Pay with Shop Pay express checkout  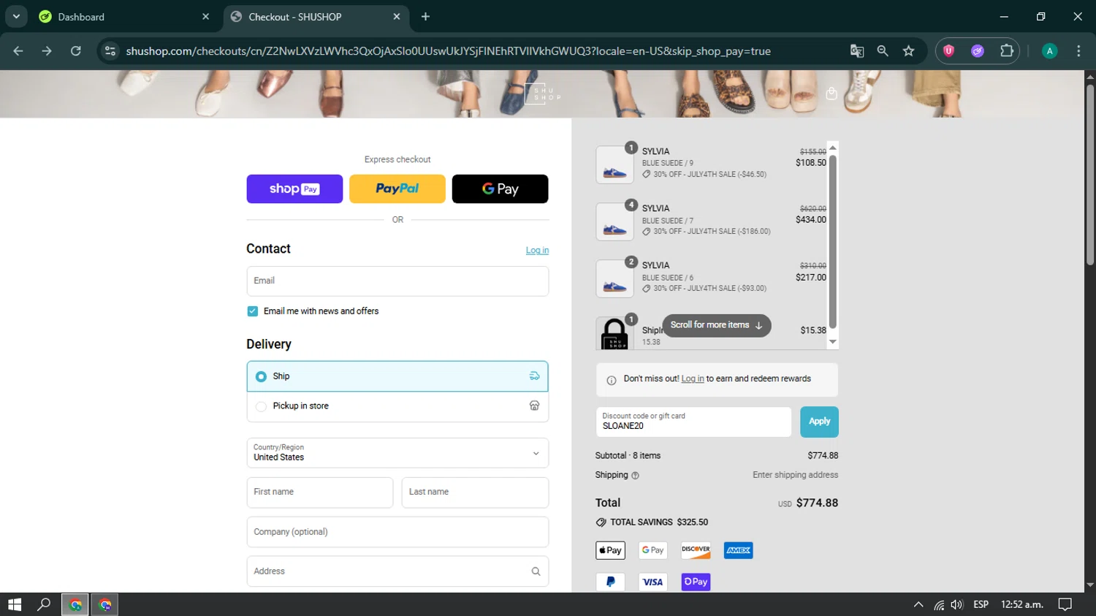click(294, 189)
